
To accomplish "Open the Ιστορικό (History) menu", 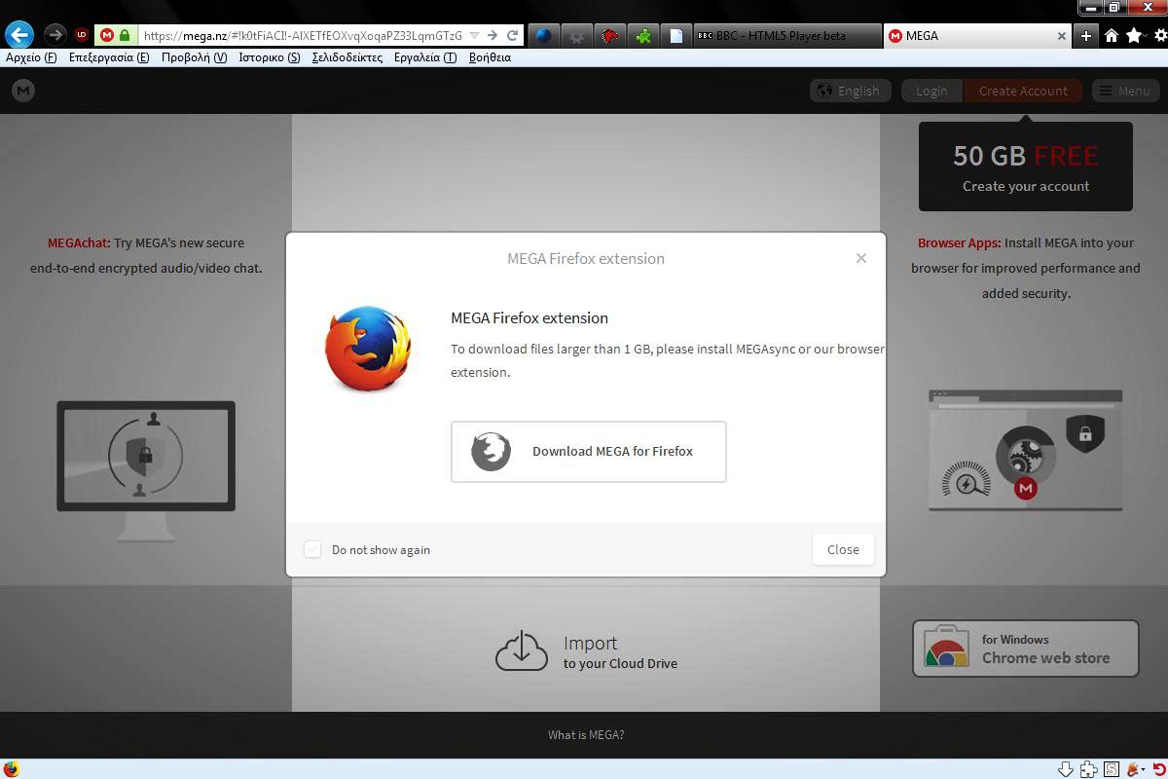I will click(269, 57).
